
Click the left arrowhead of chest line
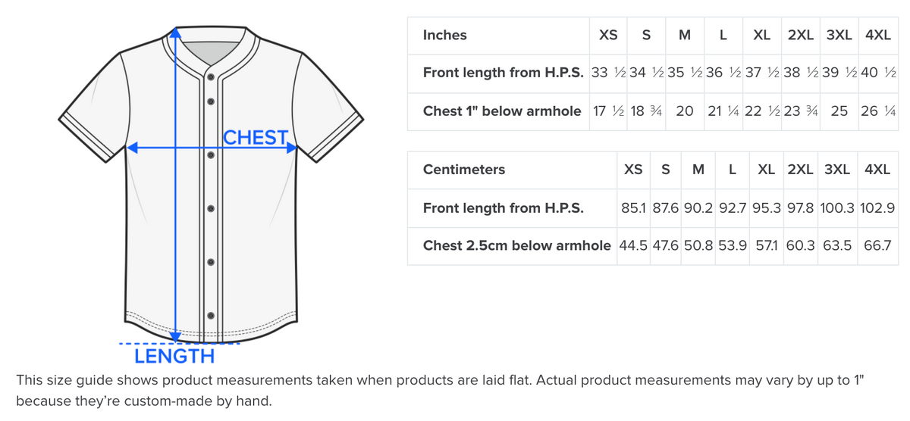(x=131, y=148)
